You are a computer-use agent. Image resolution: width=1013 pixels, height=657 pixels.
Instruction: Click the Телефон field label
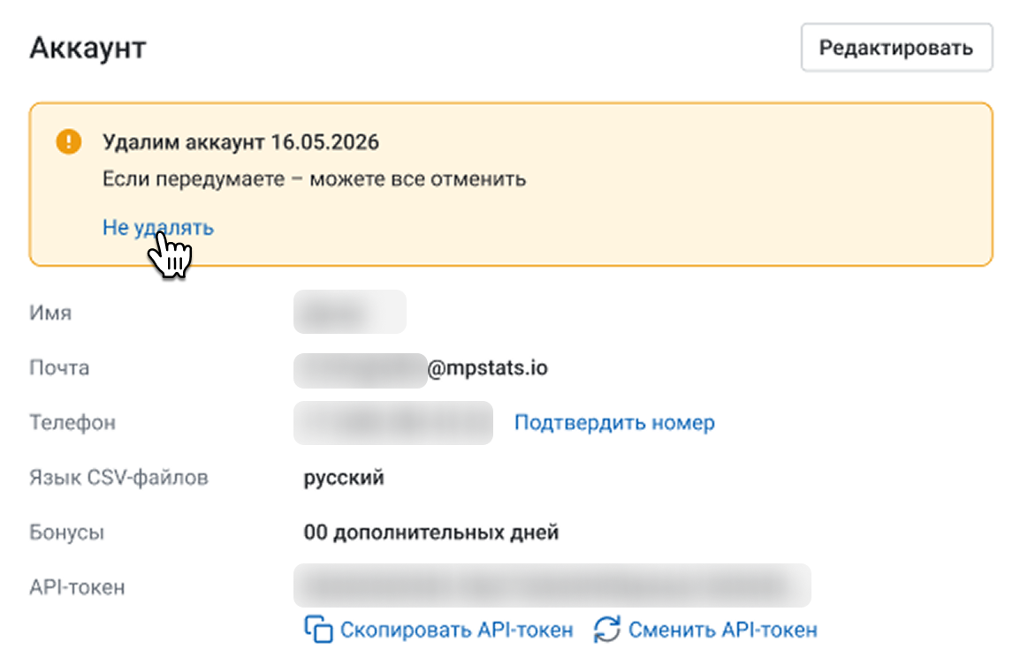coord(72,422)
